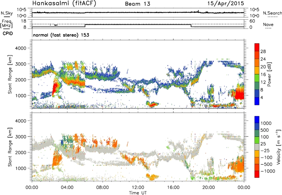This screenshot has height=195, width=282.
Task: Click the yellow segment of Power colorbar
Action: click(x=257, y=70)
